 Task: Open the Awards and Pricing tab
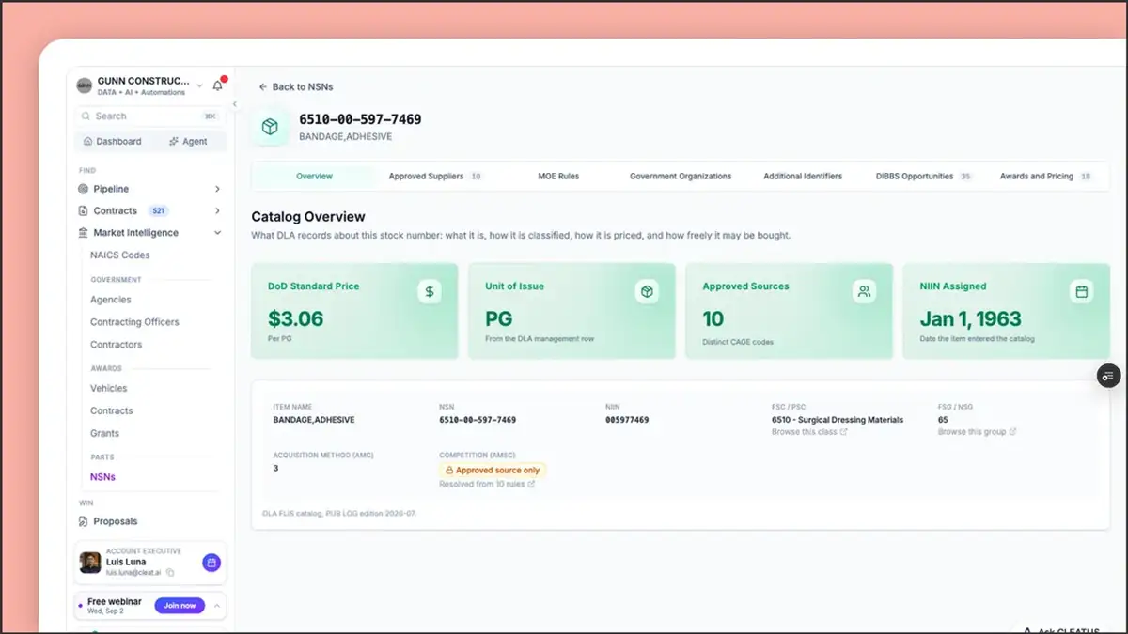[x=1045, y=177]
